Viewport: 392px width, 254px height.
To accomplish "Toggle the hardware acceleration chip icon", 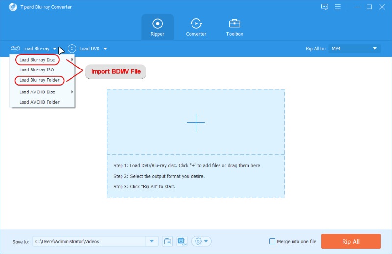I will pos(182,241).
